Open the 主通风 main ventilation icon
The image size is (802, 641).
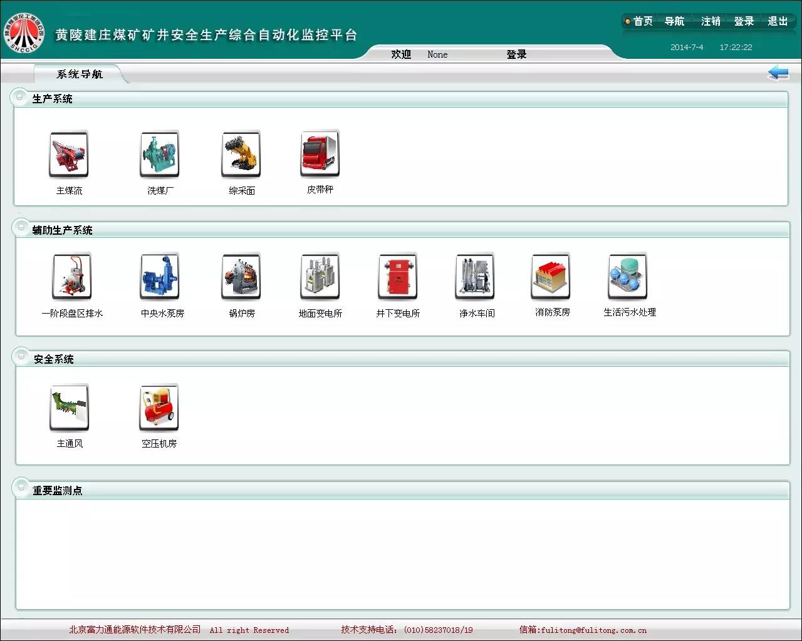coord(70,408)
